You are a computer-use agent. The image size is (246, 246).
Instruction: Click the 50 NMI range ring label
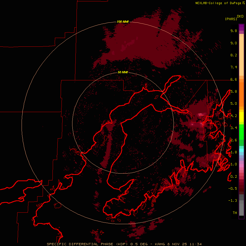coord(123,72)
